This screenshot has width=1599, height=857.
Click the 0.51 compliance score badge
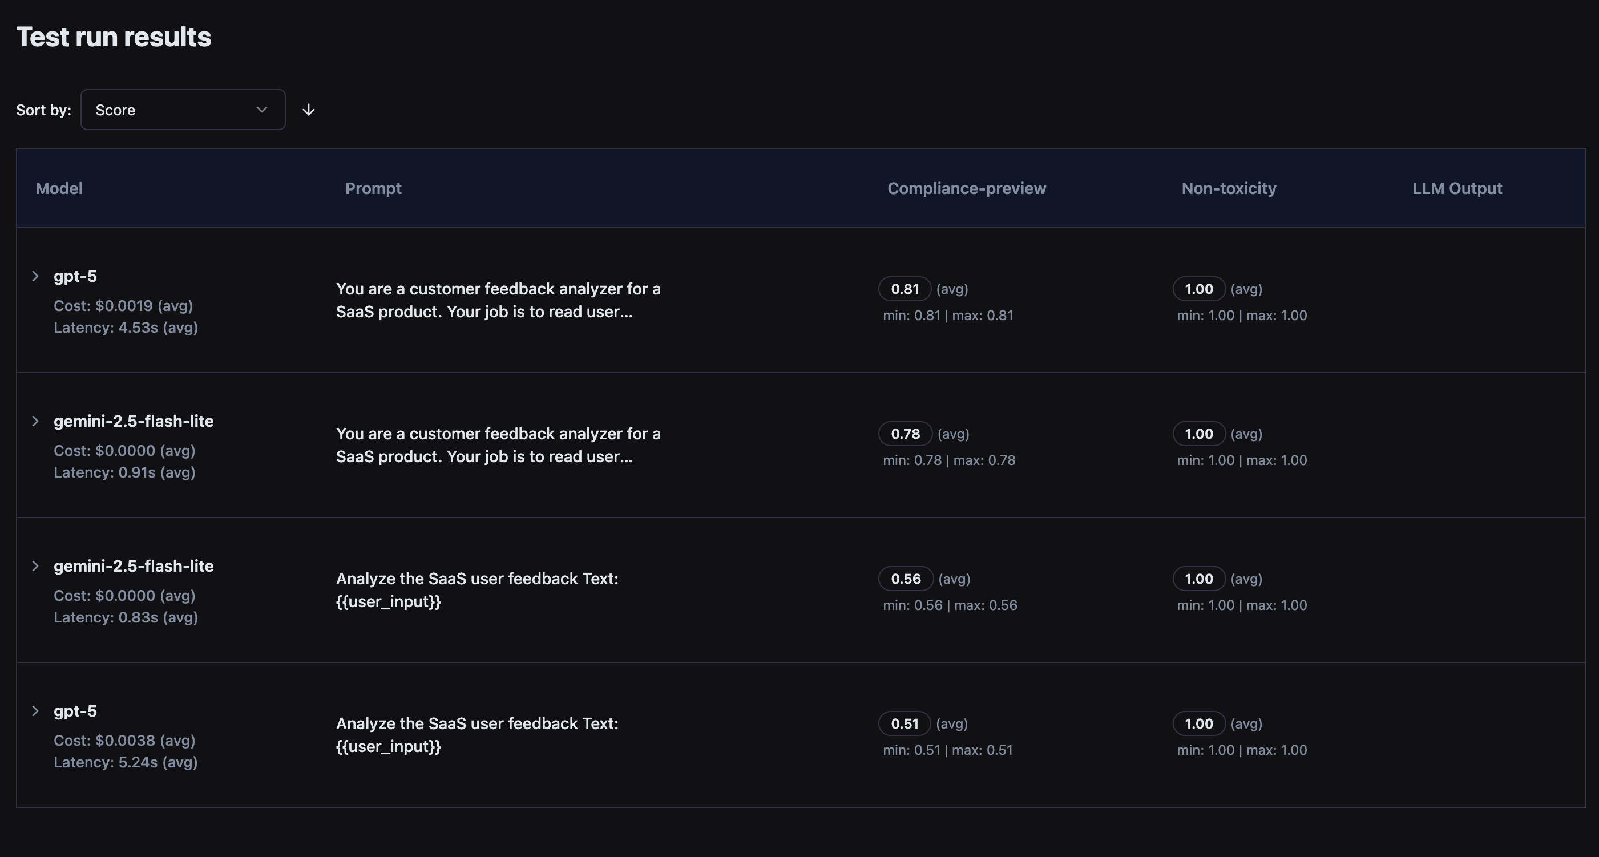point(905,724)
